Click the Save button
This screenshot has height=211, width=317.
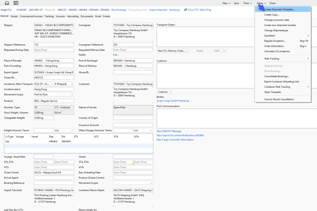pyautogui.click(x=236, y=3)
